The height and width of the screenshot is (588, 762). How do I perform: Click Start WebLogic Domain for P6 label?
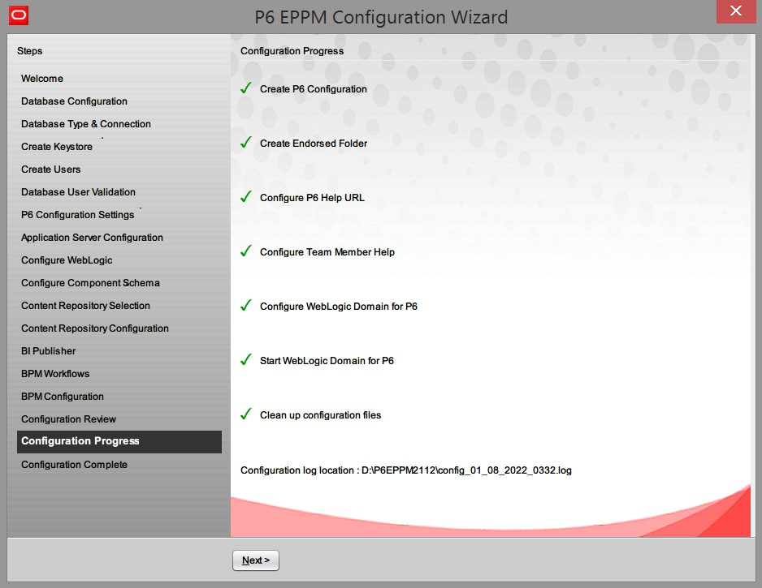pos(327,361)
